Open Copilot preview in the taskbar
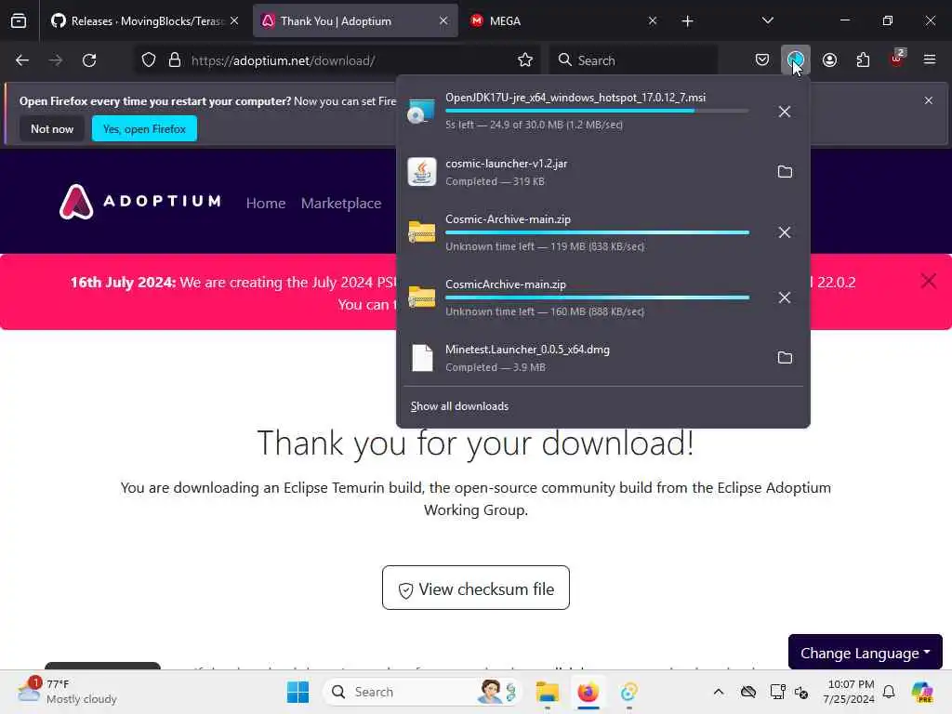The width and height of the screenshot is (952, 714). tap(922, 692)
